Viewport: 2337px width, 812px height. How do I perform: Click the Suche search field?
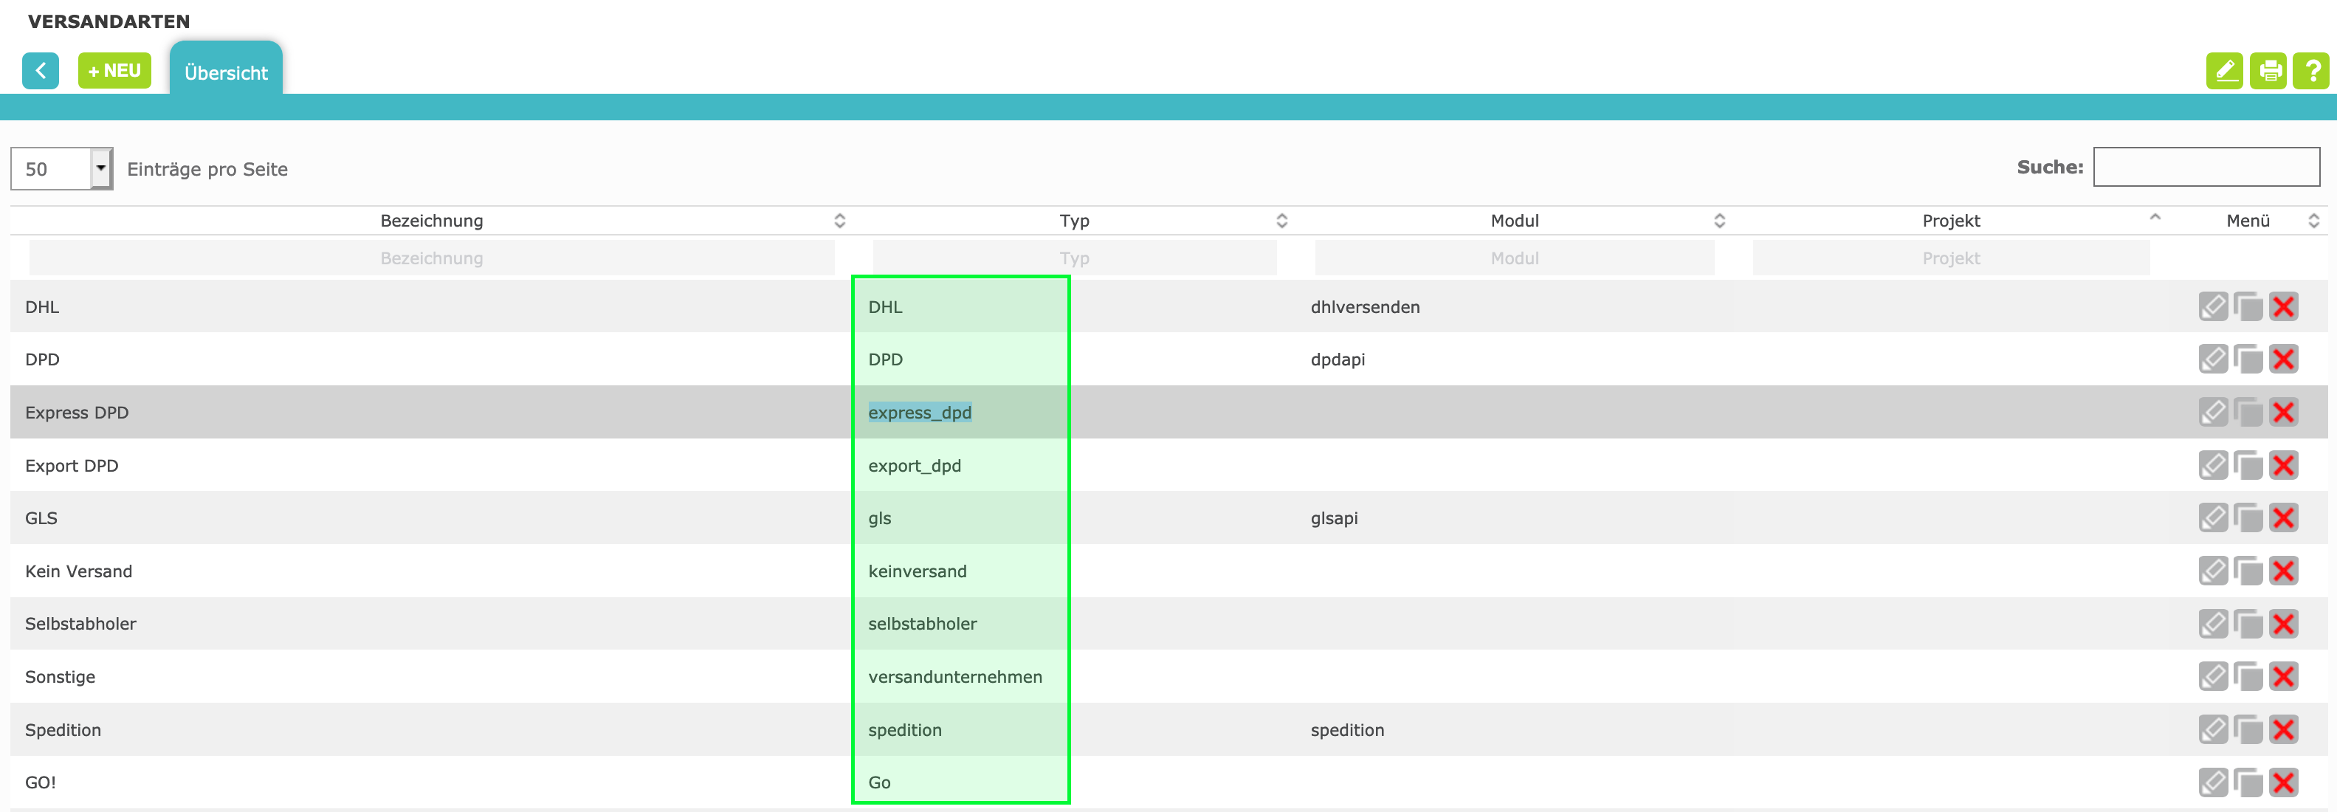(x=2206, y=167)
